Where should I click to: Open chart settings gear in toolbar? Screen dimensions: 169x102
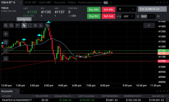pos(35,25)
